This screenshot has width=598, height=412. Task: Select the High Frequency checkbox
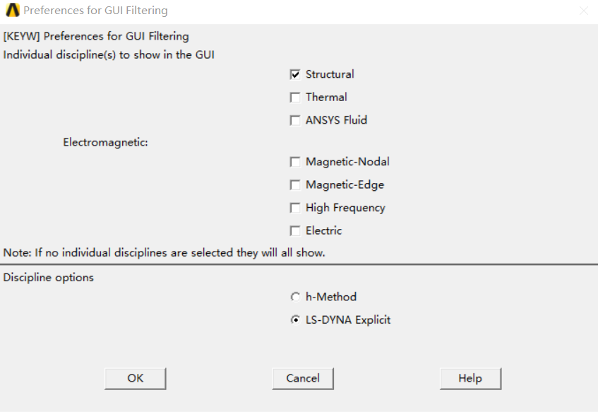click(295, 208)
